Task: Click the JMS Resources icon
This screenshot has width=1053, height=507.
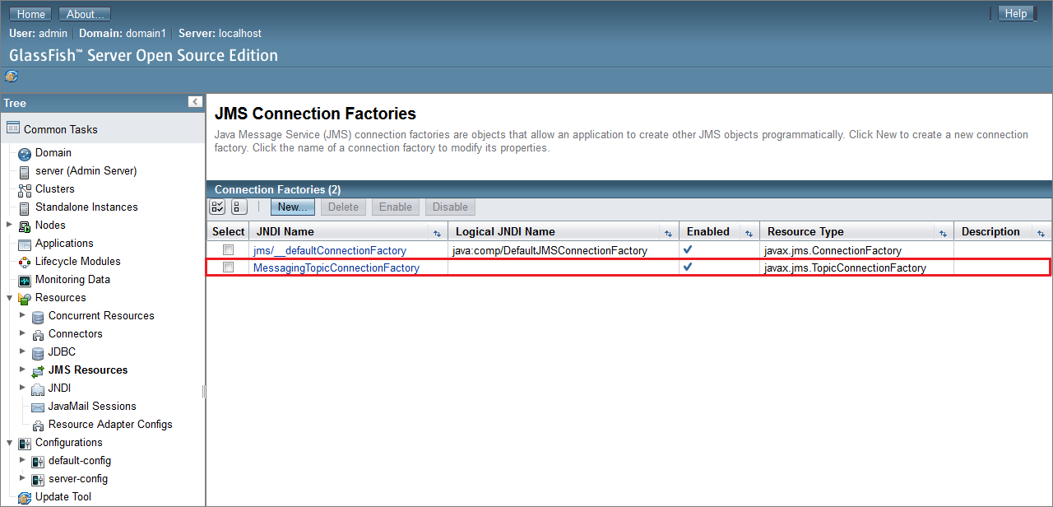Action: pyautogui.click(x=38, y=370)
